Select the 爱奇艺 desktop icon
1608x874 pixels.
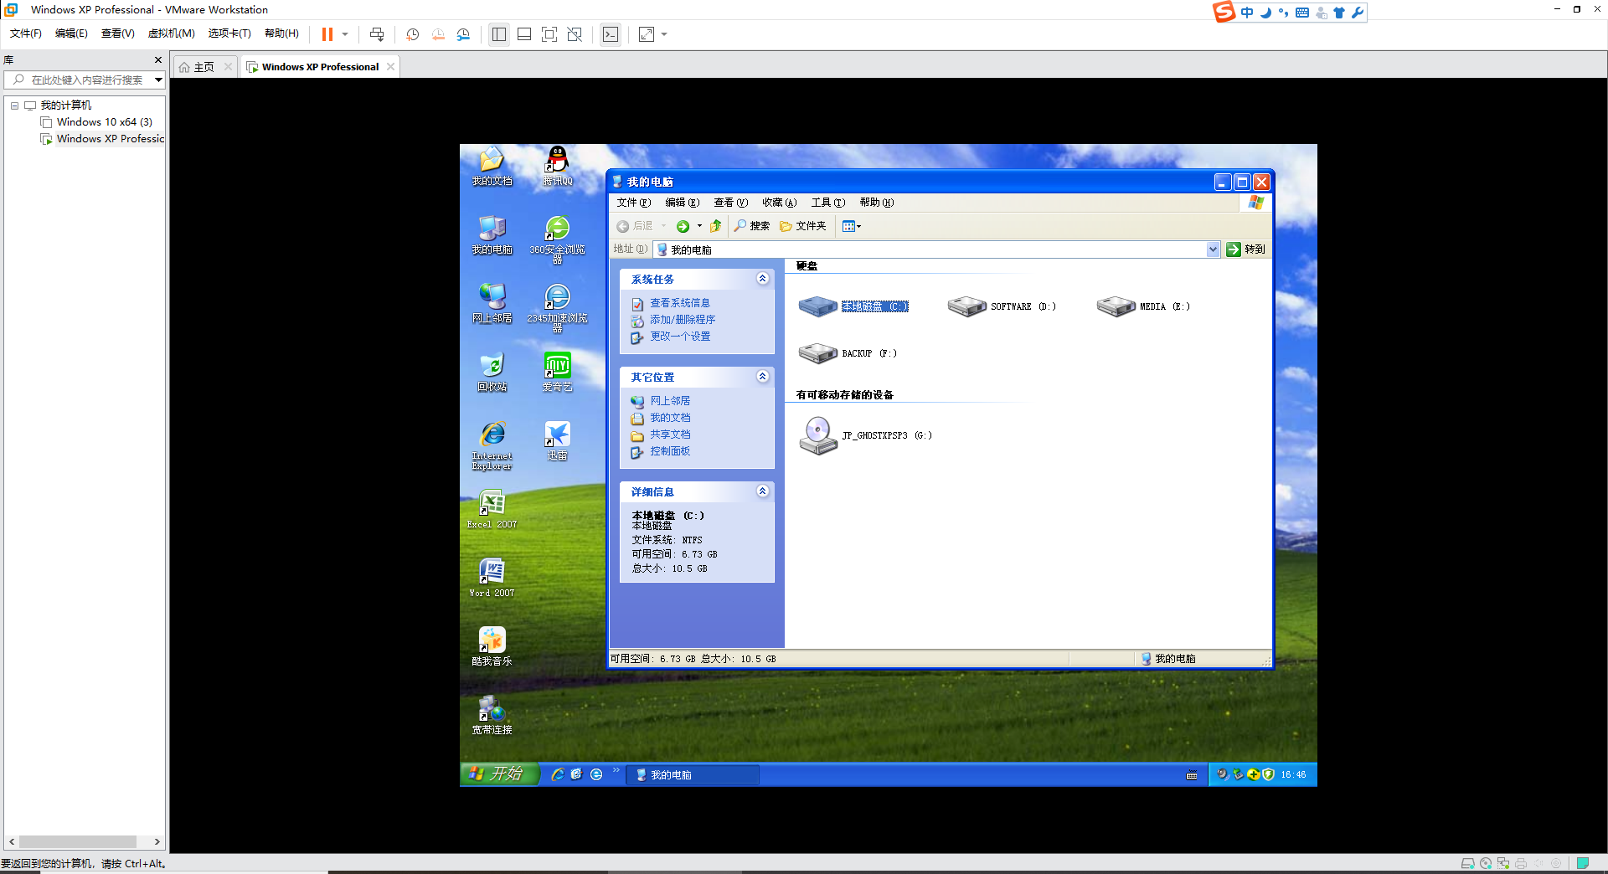pyautogui.click(x=557, y=372)
